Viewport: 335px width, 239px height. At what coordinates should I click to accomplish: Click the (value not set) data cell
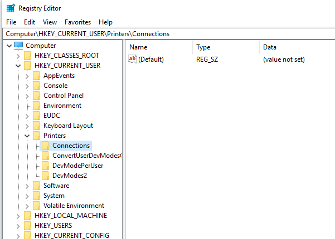point(284,59)
